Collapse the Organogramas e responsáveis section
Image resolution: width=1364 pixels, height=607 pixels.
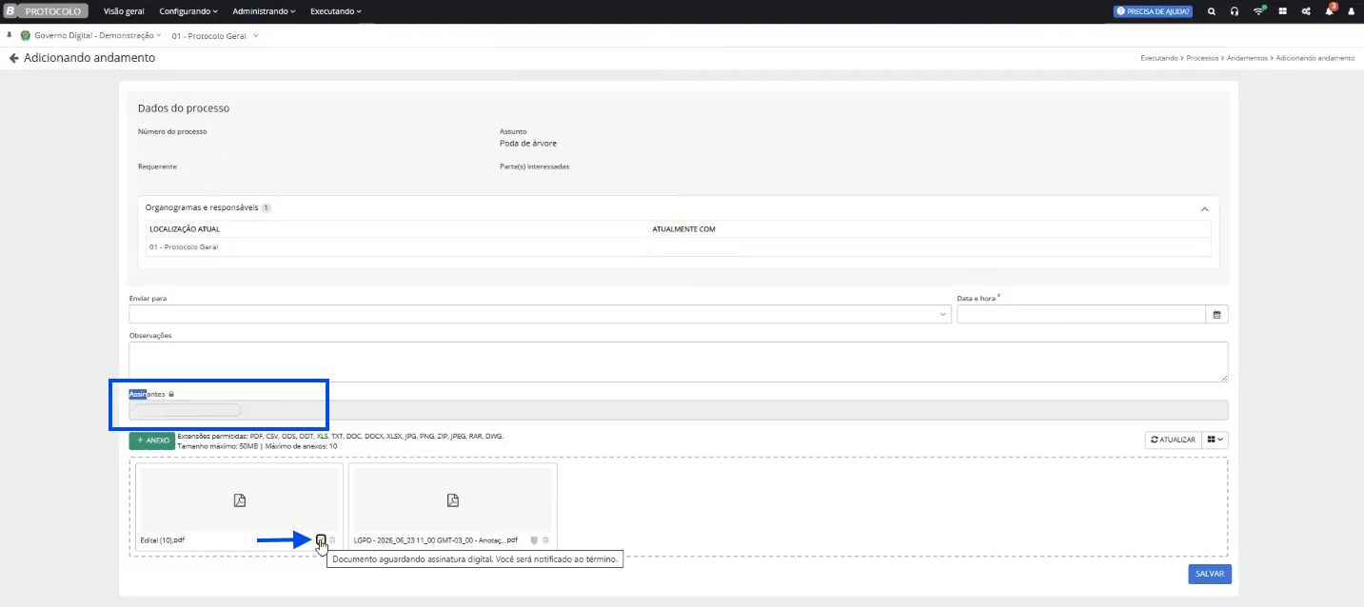tap(1205, 208)
